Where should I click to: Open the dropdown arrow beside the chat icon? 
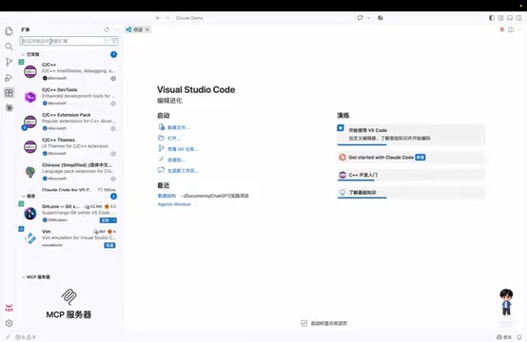(369, 18)
